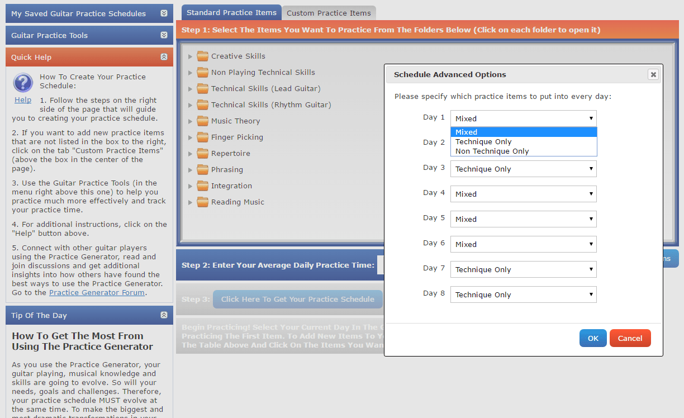Click the Tip Of The Day header title
The width and height of the screenshot is (684, 418).
[x=39, y=315]
